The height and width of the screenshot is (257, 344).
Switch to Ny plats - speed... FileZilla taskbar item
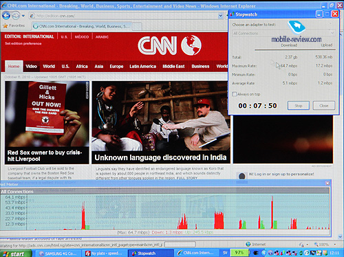(x=105, y=254)
